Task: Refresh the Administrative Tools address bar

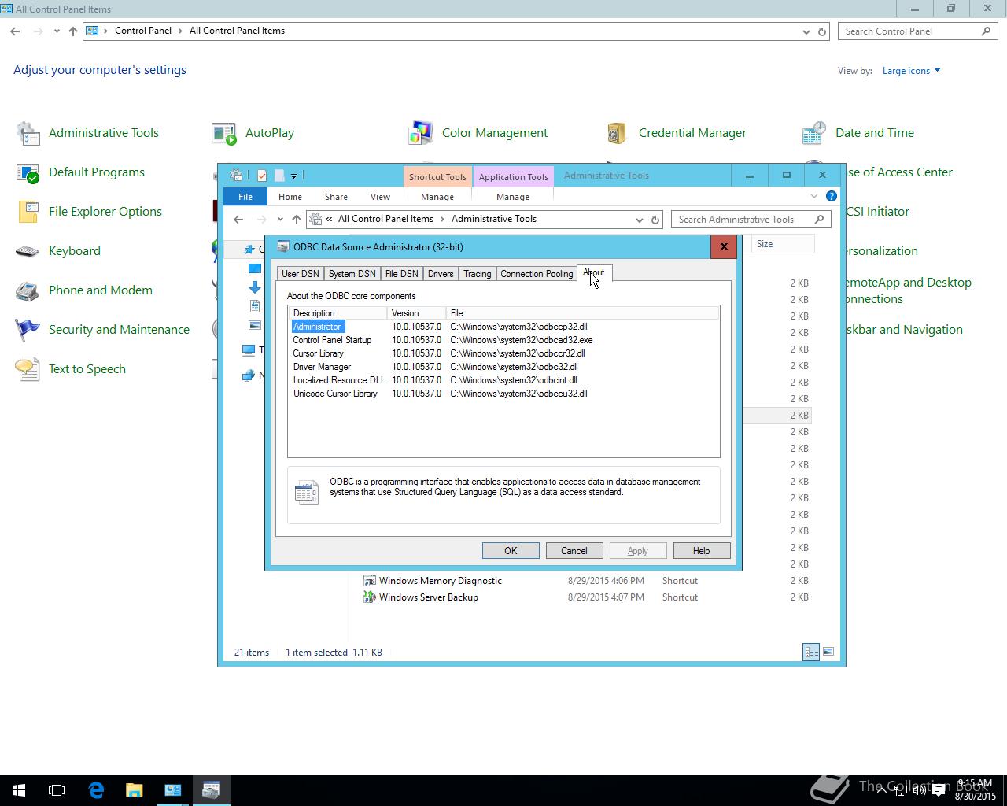Action: tap(655, 220)
